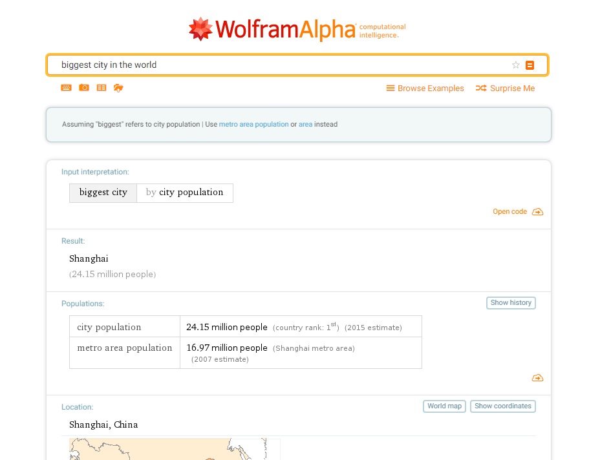Image resolution: width=600 pixels, height=460 pixels.
Task: Click the map thumbnail under Location
Action: point(175,449)
